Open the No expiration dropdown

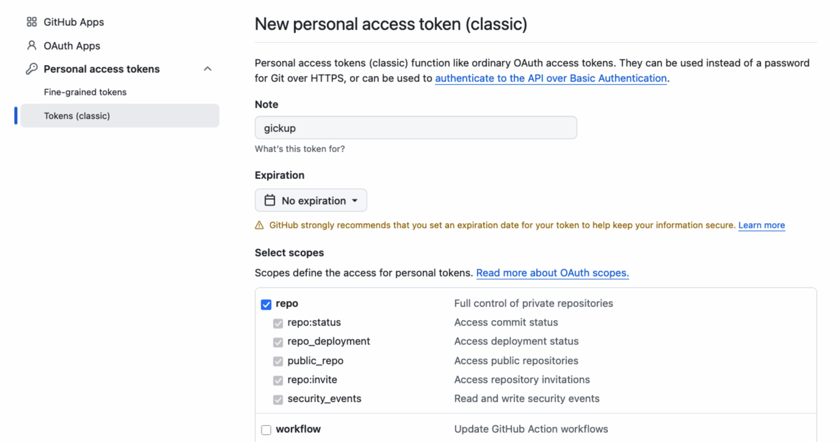311,200
